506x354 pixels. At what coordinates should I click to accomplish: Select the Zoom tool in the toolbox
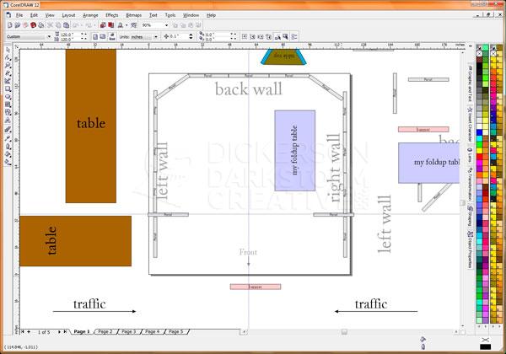(8, 65)
